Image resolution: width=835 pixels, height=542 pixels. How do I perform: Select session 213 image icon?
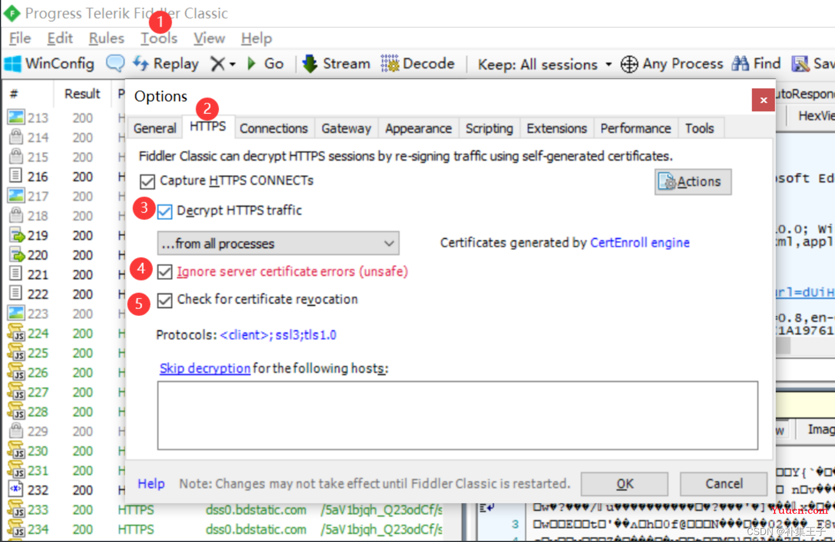(16, 117)
